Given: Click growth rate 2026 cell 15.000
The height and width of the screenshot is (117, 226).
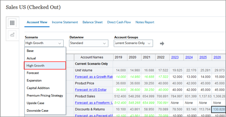Looking at the screenshot, I should (219, 77).
